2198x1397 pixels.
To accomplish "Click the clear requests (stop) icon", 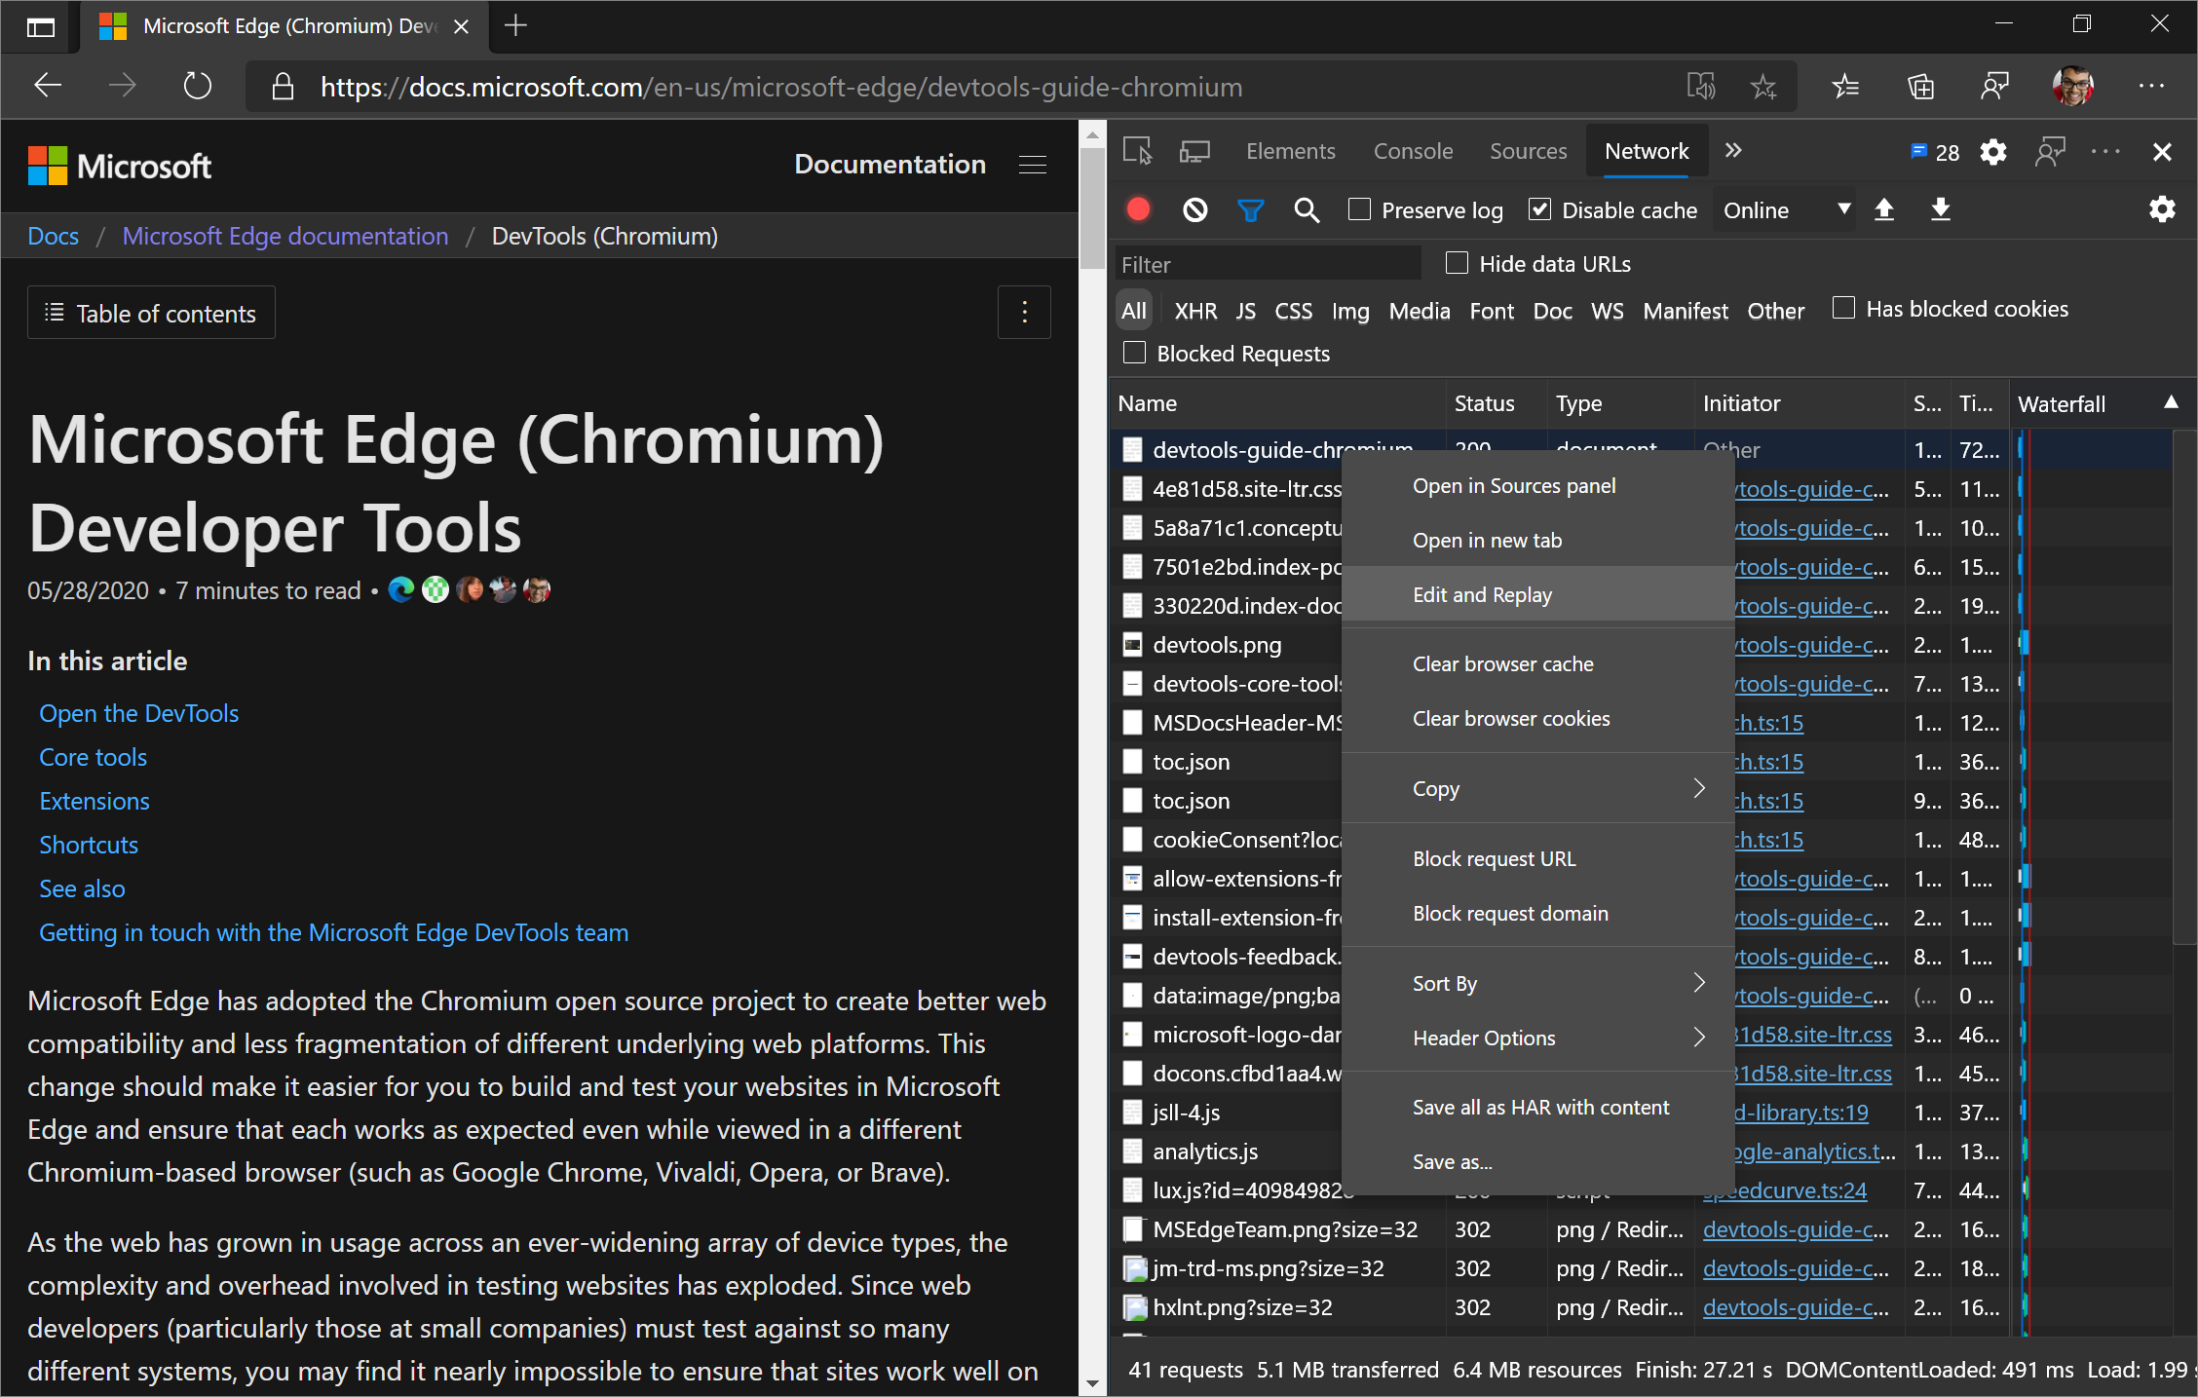I will pyautogui.click(x=1196, y=209).
